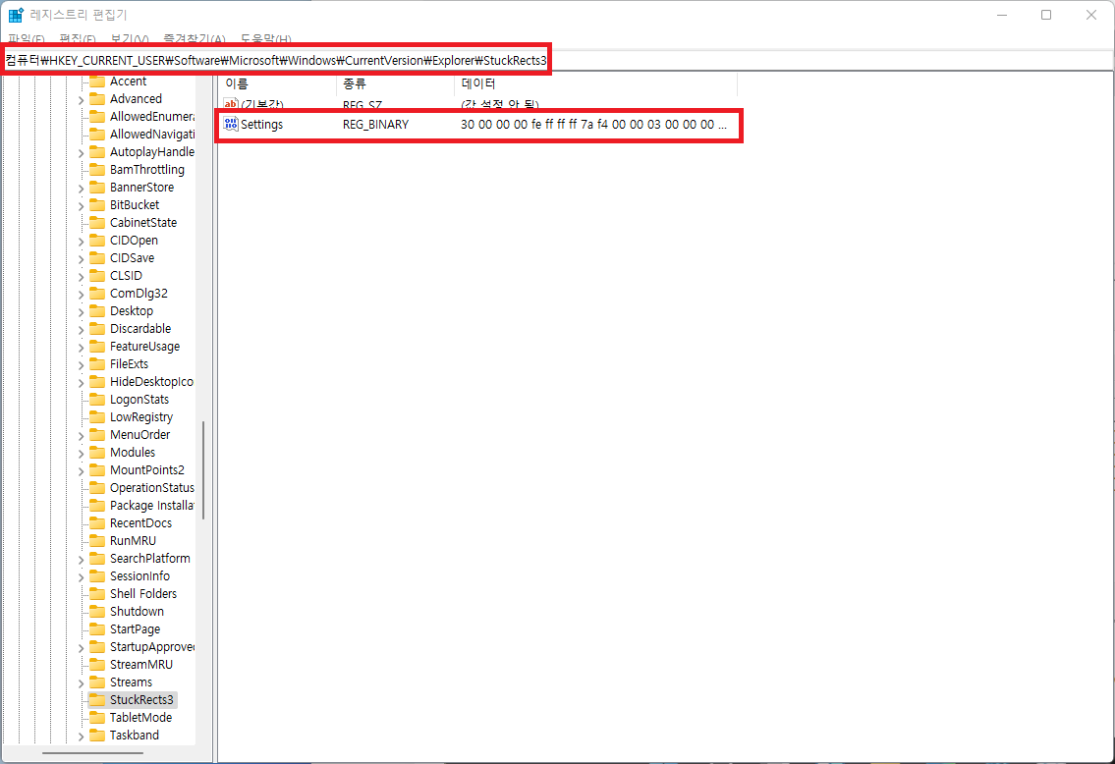
Task: Expand the FeatureUsage key
Action: (82, 348)
